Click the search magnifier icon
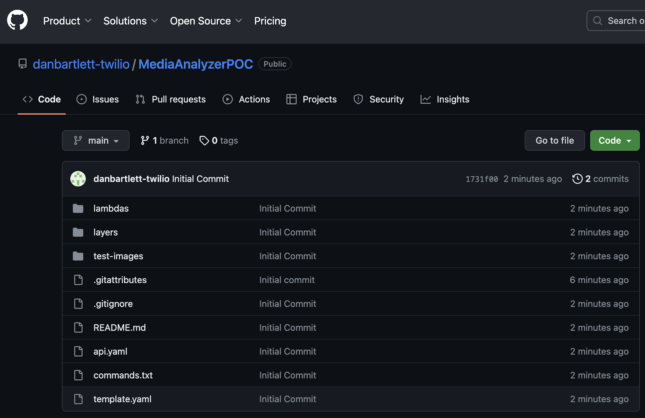 tap(597, 21)
